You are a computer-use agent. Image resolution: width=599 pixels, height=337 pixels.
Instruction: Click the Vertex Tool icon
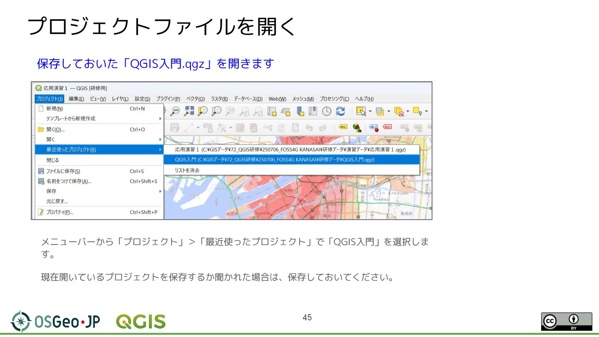[222, 128]
